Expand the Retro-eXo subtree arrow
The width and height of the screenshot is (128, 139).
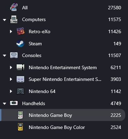point(11,31)
